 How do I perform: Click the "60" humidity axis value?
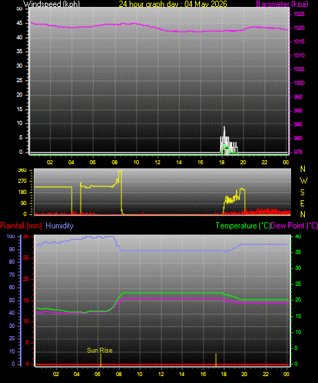12,287
